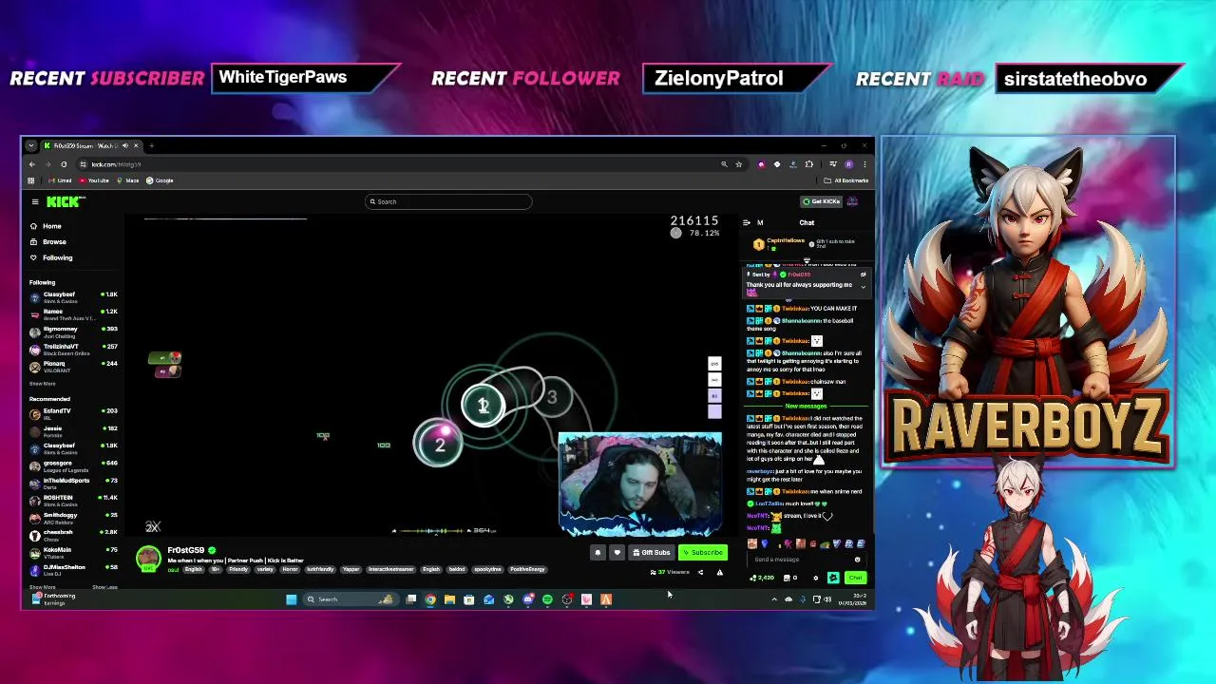The width and height of the screenshot is (1216, 684).
Task: Click the Chrome reload page icon
Action: pyautogui.click(x=64, y=164)
